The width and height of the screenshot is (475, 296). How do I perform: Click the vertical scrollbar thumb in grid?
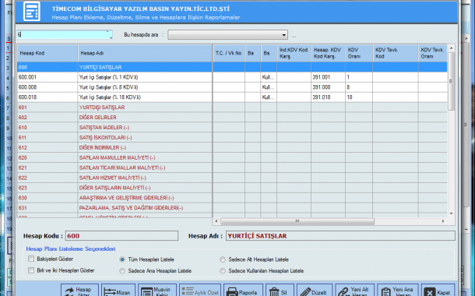point(451,81)
